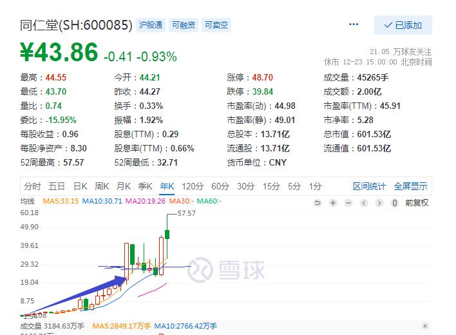Click the 股息率(TTM) 0.66% value

182,148
